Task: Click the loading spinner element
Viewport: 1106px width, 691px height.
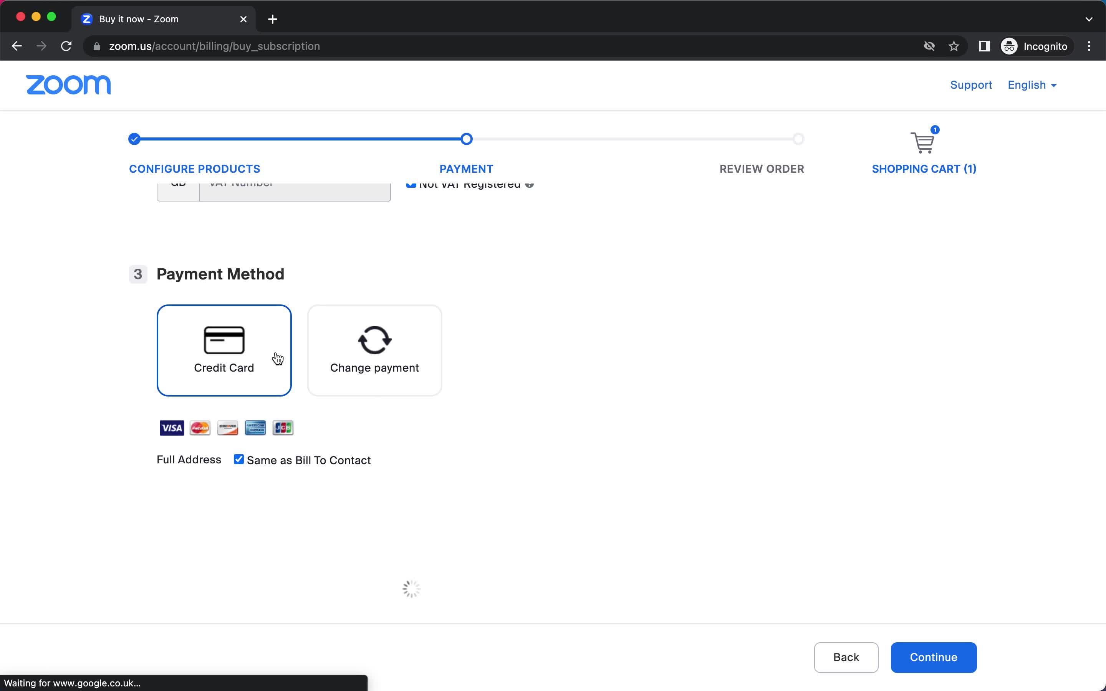Action: pos(412,589)
